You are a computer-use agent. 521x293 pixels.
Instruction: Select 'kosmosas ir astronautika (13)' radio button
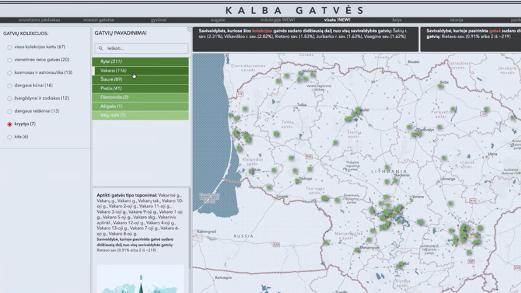click(9, 72)
